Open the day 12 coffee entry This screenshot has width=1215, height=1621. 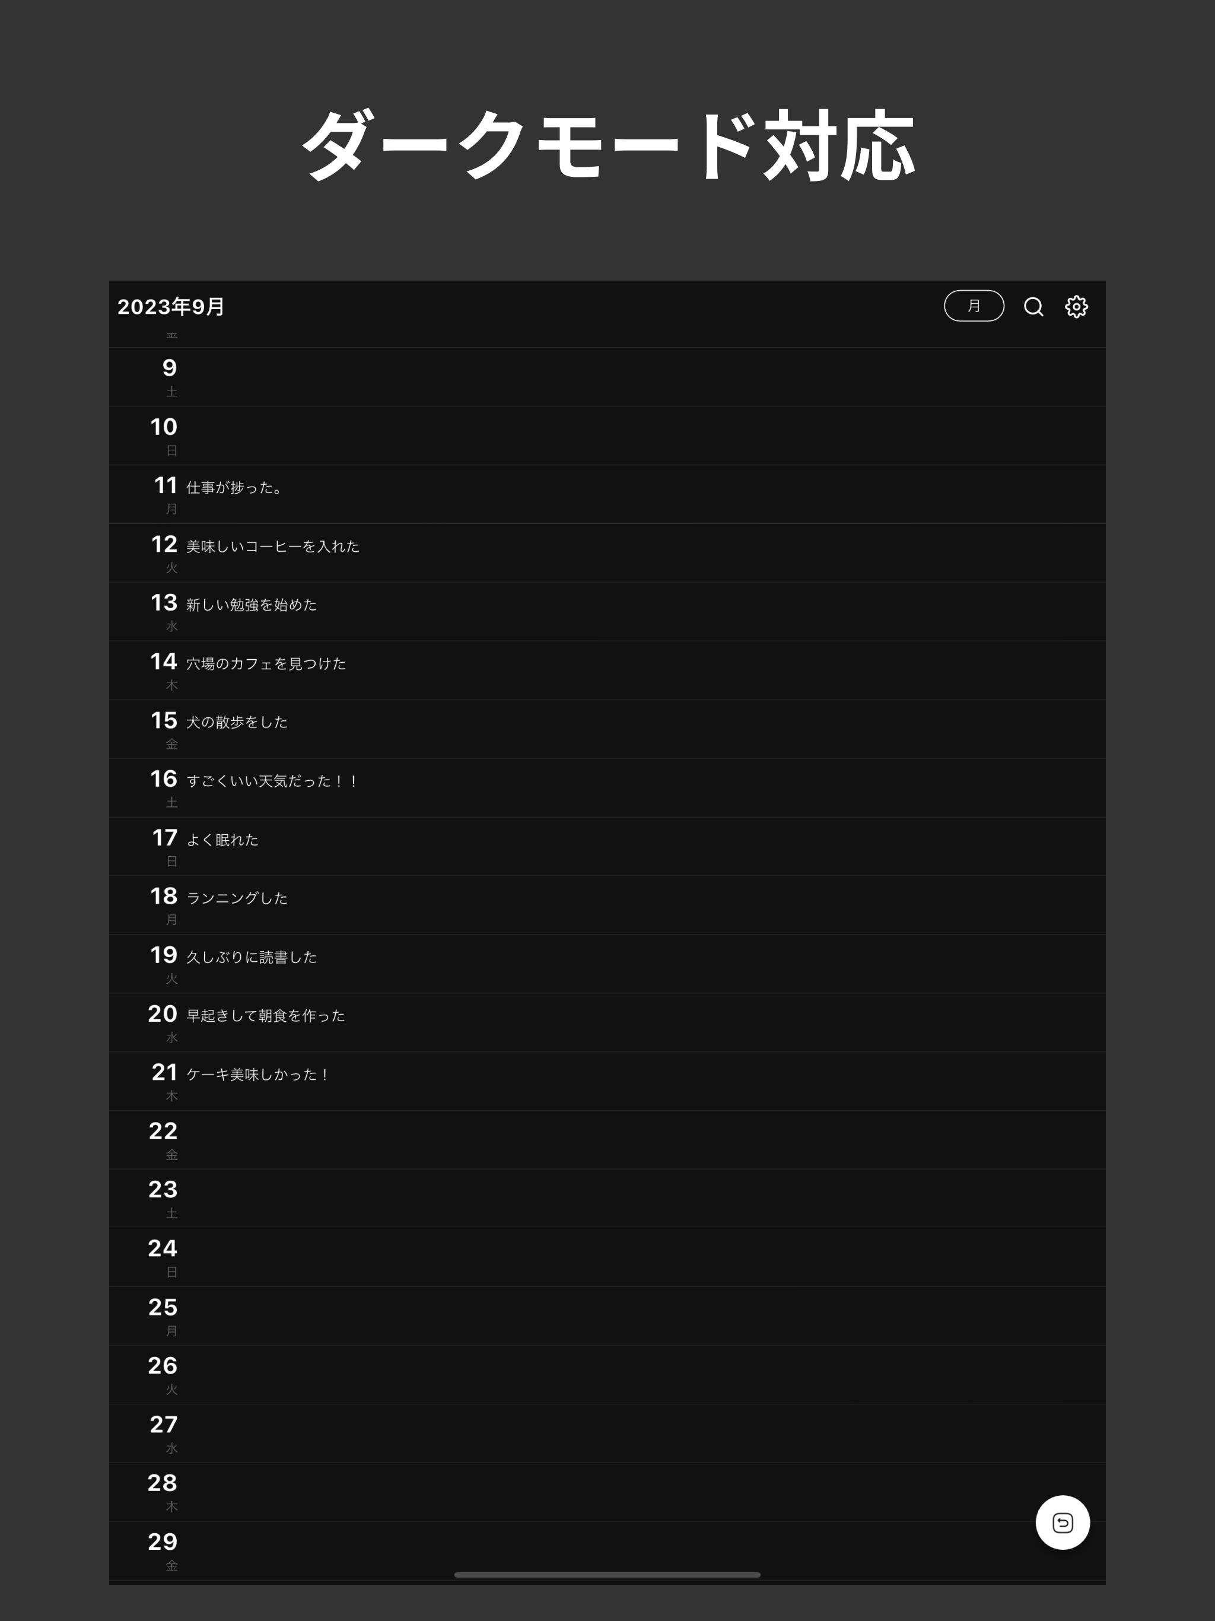coord(273,546)
